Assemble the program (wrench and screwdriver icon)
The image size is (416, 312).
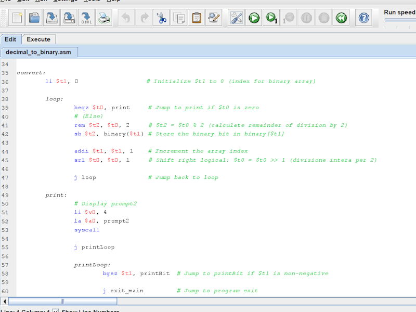(237, 18)
